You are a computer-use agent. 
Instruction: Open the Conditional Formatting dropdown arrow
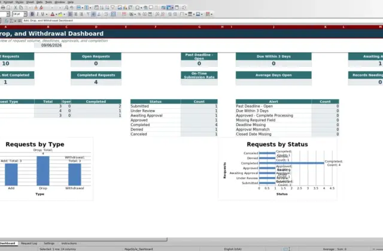[211, 14]
